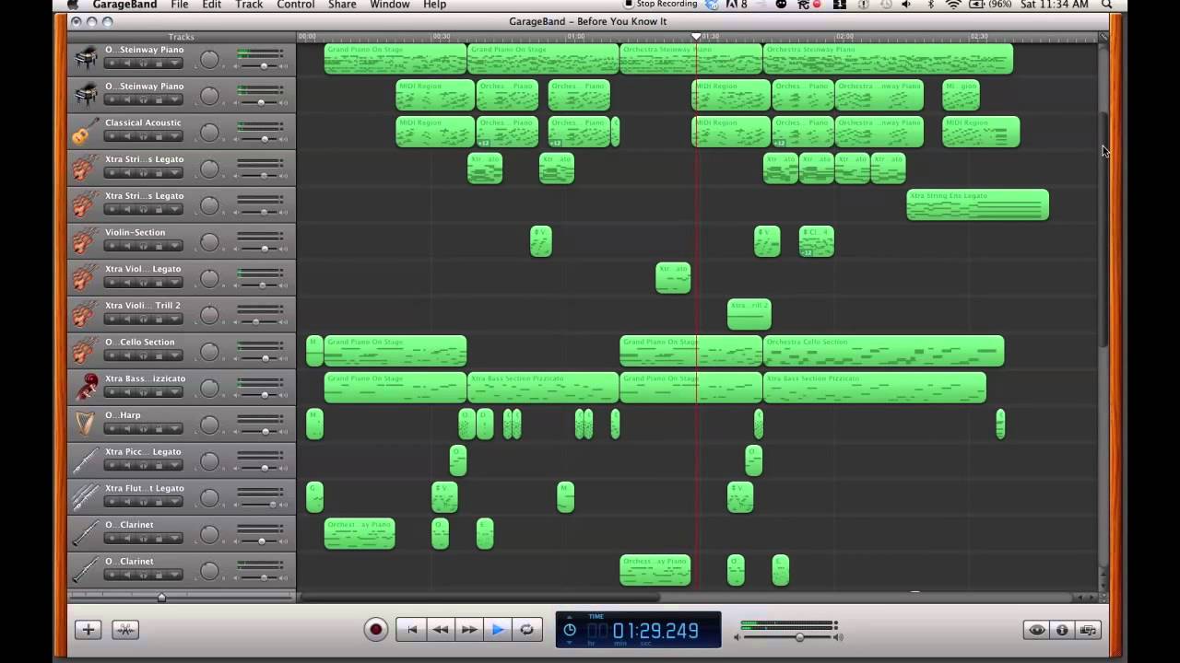Toggle the cycle region loop button

pyautogui.click(x=526, y=630)
